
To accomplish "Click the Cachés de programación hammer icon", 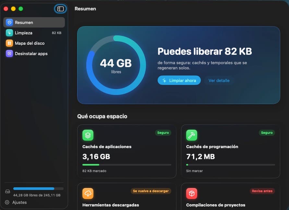I will click(192, 135).
